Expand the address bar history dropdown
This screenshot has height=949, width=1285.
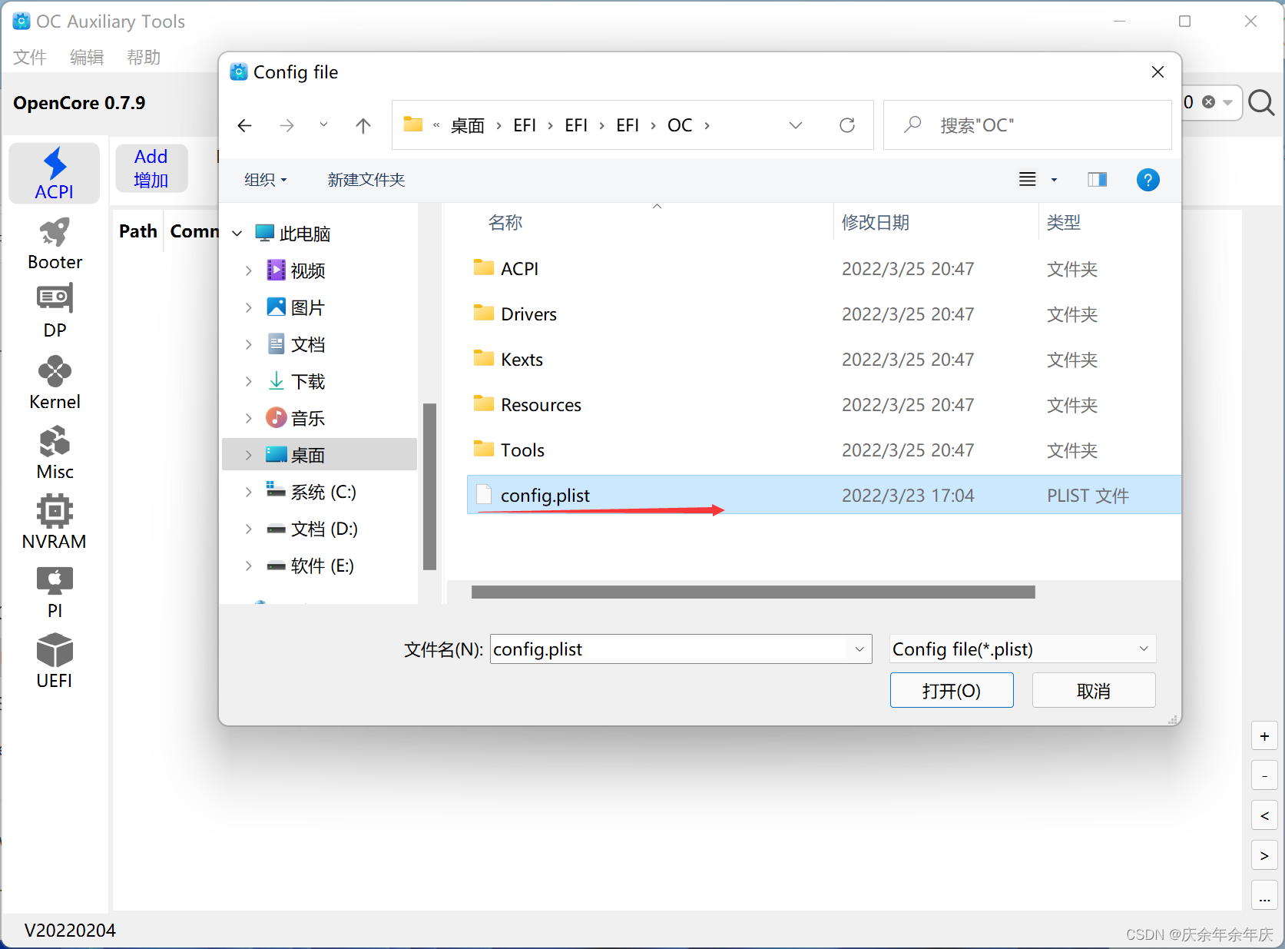click(796, 125)
